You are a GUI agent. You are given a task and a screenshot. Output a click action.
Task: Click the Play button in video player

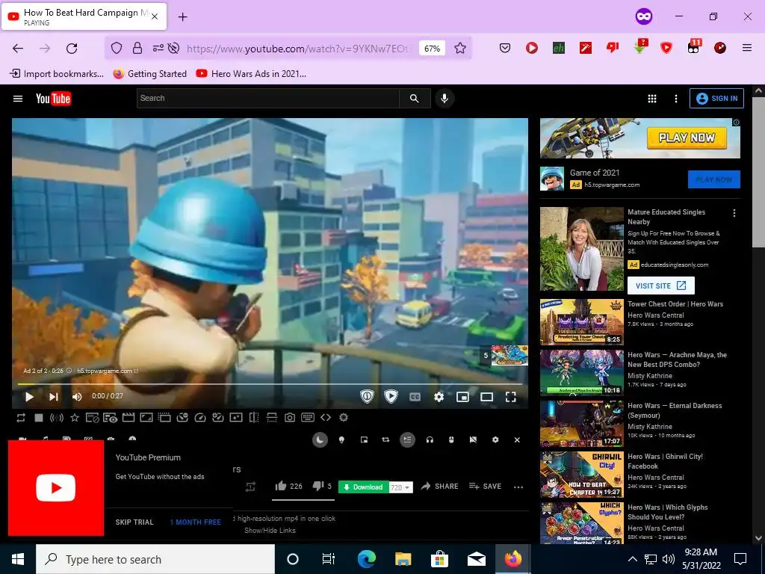point(29,397)
